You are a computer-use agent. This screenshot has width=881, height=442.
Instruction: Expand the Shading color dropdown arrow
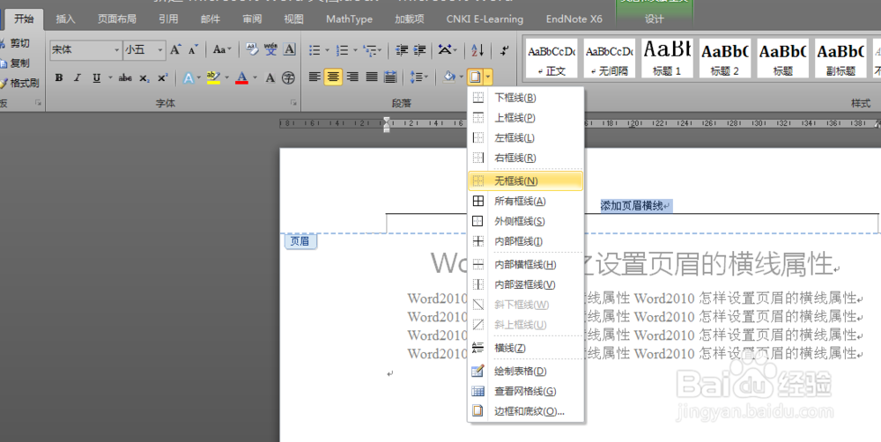462,77
